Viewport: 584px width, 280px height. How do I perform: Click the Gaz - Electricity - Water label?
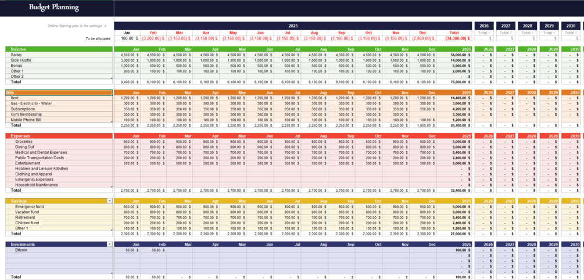coord(31,103)
